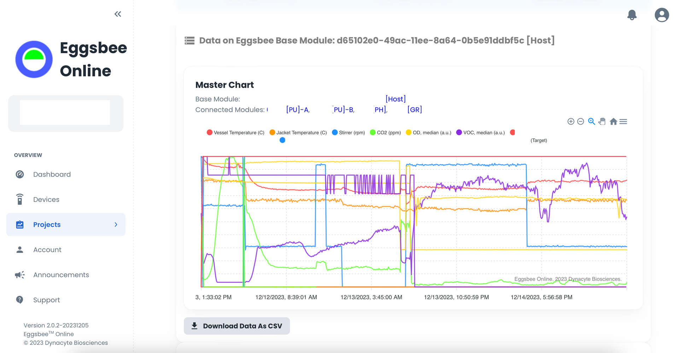Go to the Dashboard page
The image size is (688, 353).
52,174
